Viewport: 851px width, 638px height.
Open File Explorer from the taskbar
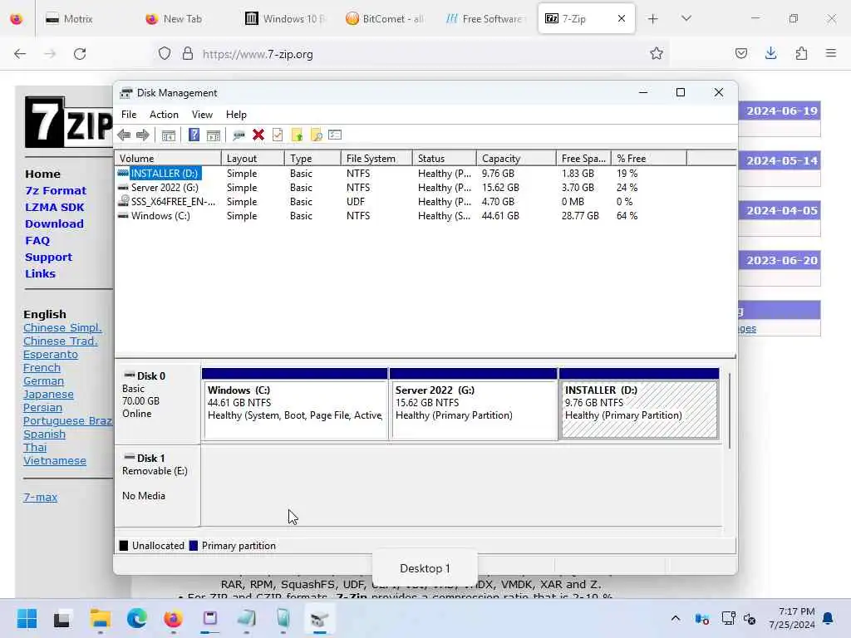pyautogui.click(x=100, y=618)
